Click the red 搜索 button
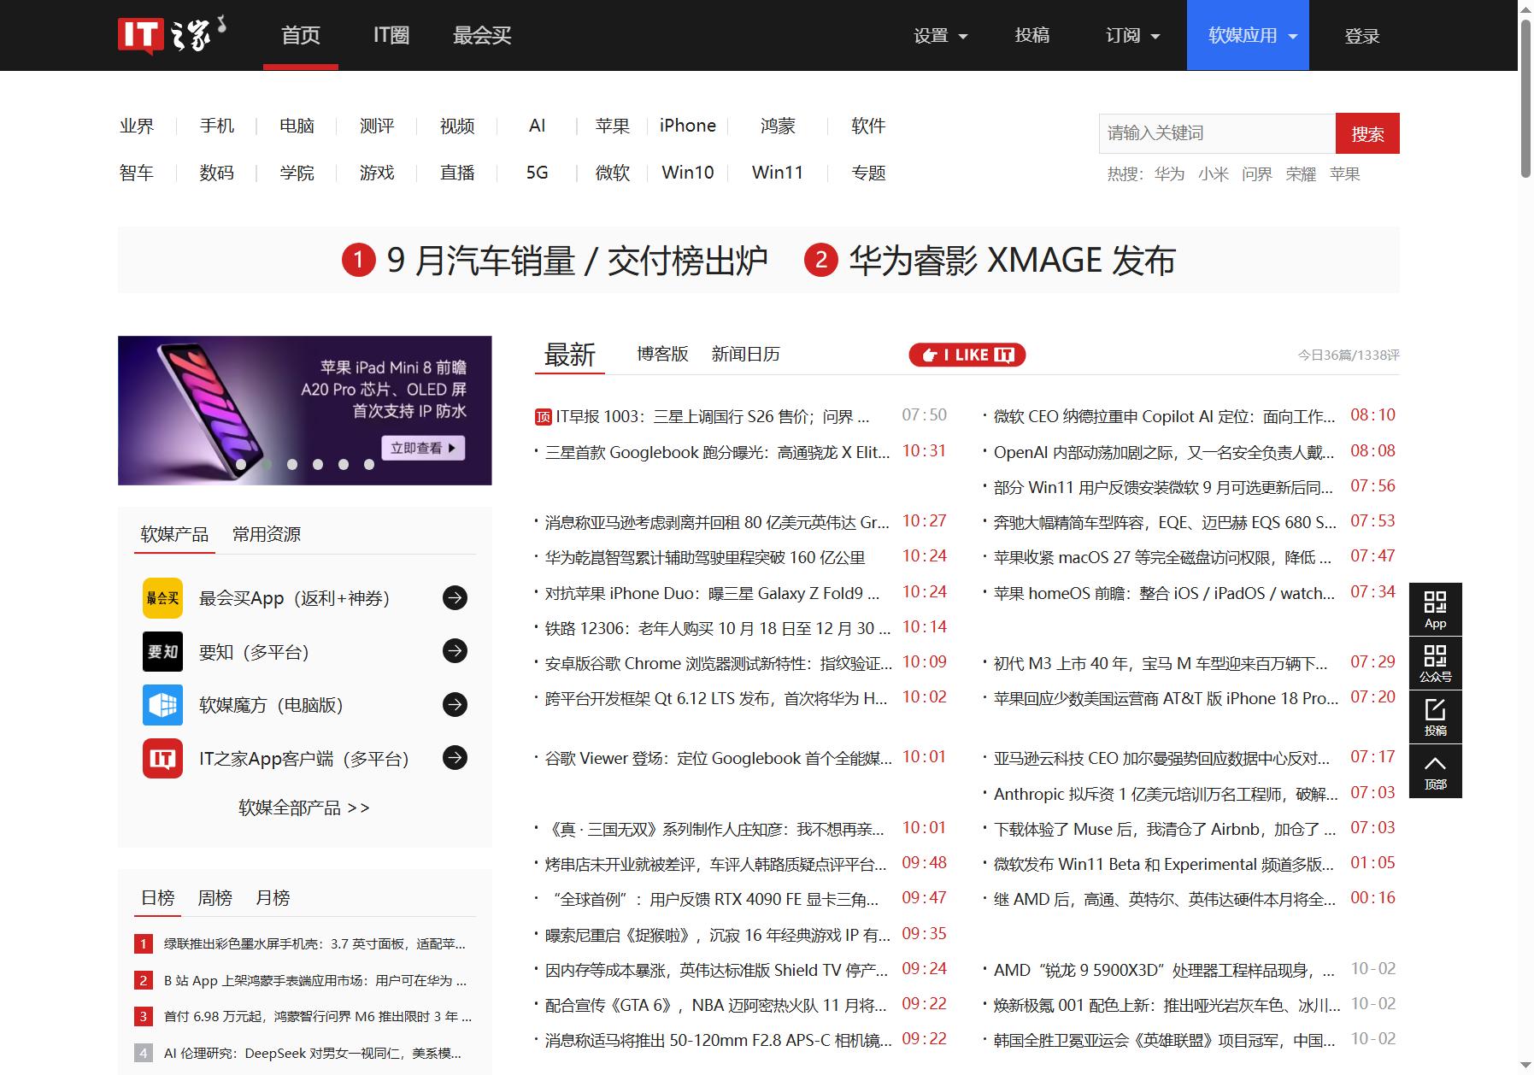 click(x=1367, y=133)
